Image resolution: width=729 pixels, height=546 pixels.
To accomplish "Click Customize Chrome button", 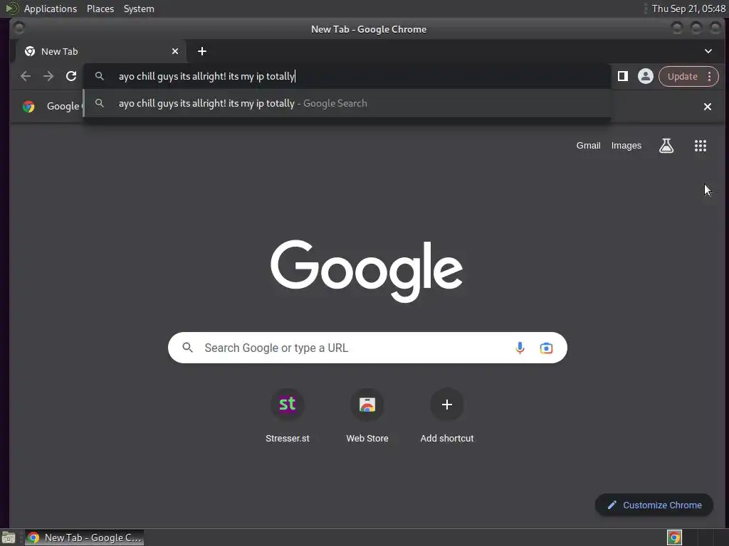I will pos(654,505).
